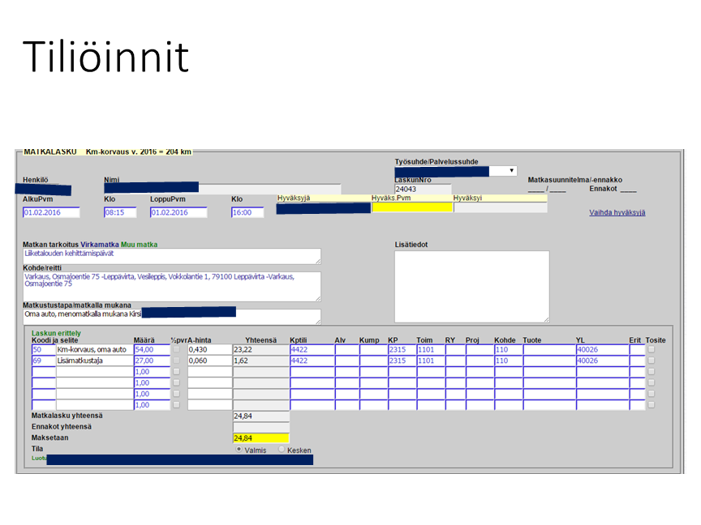Click the Toim field on Lisämatkustaja row
Viewport: 701px width, 525px height.
pos(431,361)
